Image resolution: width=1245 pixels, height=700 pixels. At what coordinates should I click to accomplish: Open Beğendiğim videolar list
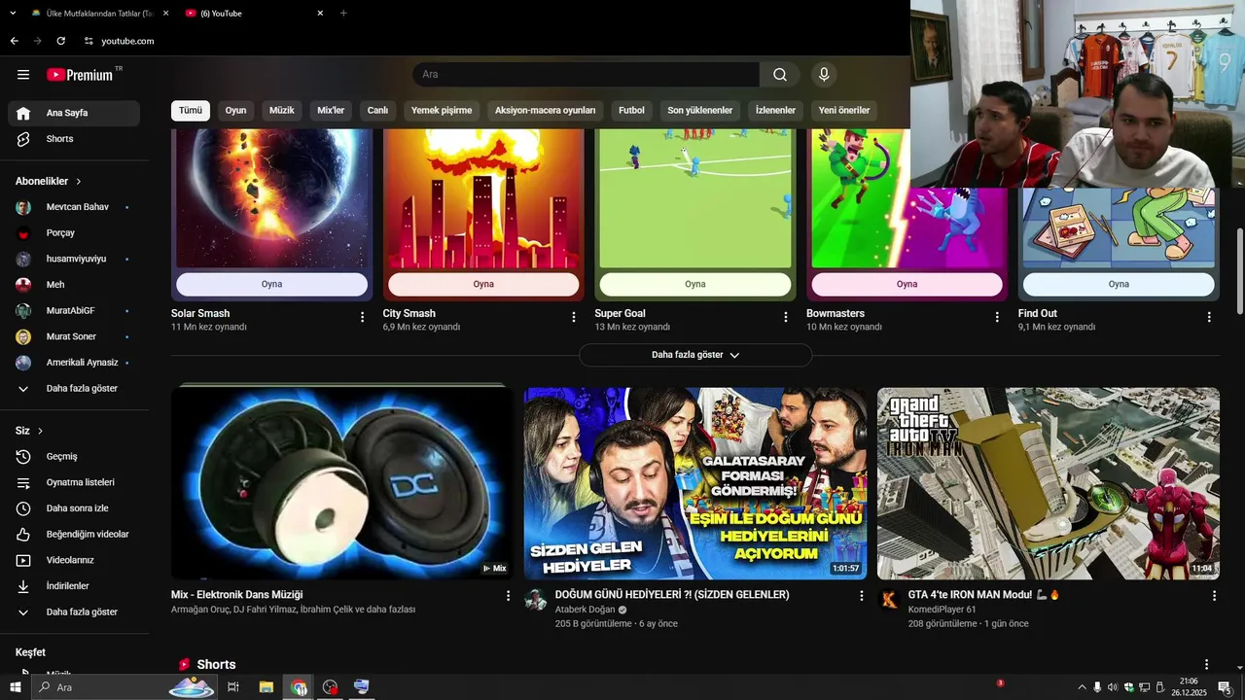(74, 535)
